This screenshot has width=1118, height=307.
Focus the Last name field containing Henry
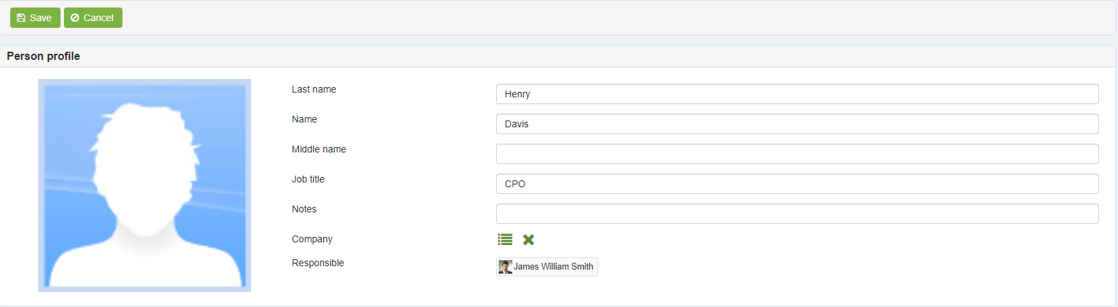coord(798,94)
